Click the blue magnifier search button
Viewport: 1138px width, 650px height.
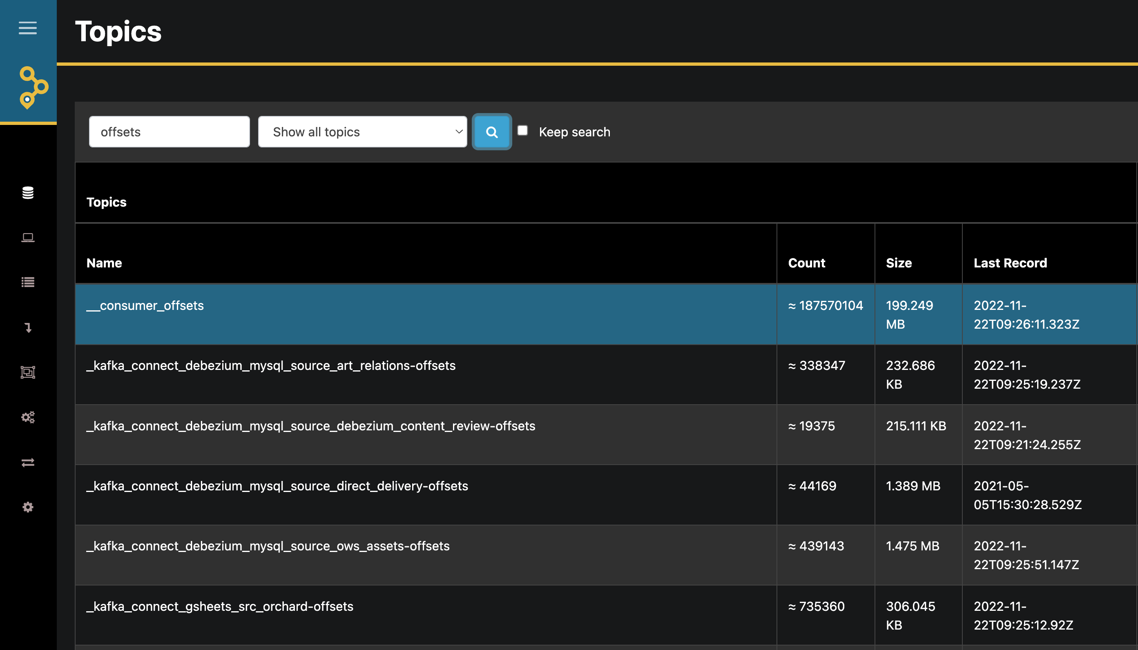click(492, 132)
